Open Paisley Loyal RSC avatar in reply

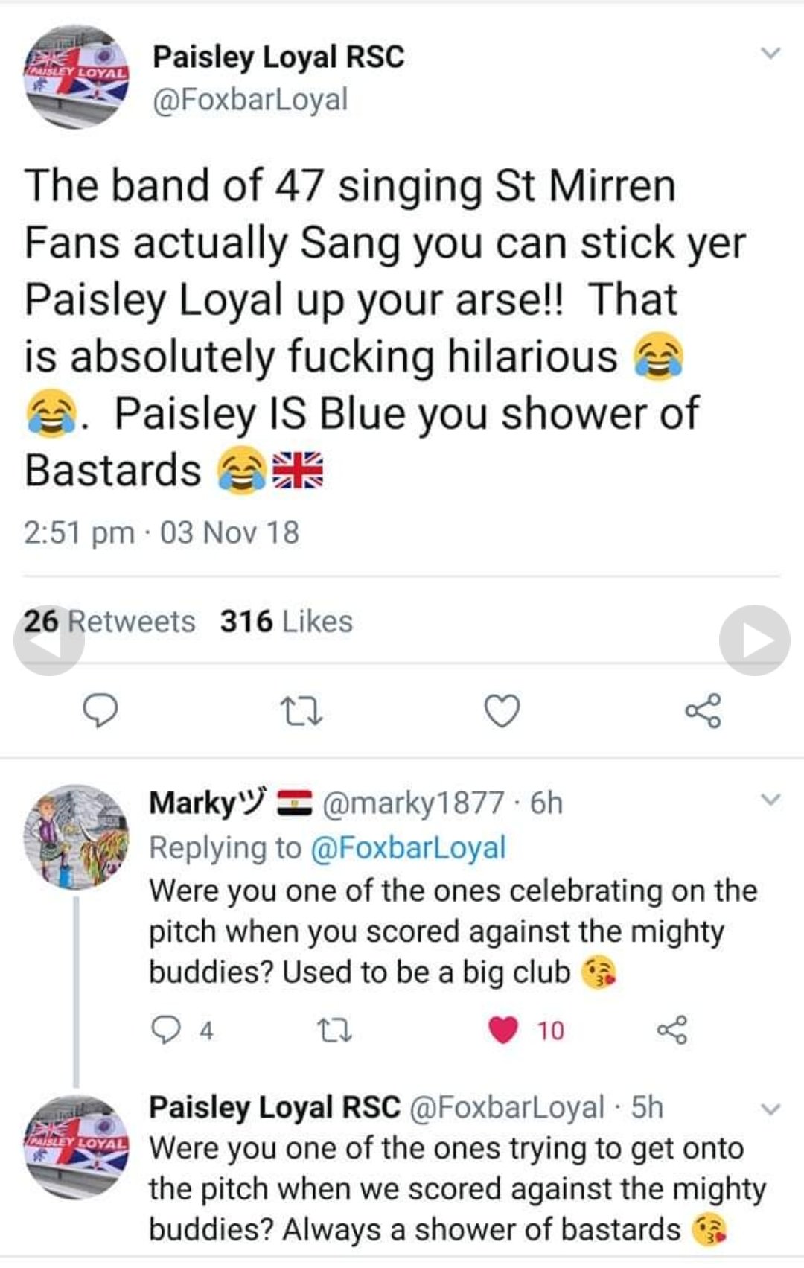click(x=77, y=1147)
